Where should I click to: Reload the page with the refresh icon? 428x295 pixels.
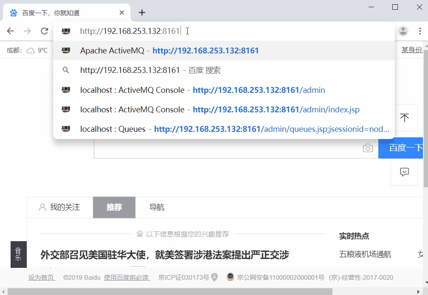[45, 31]
